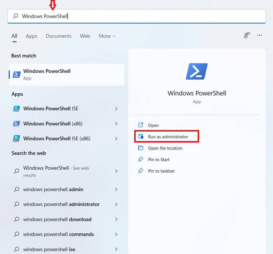The width and height of the screenshot is (273, 254).
Task: Open Windows PowerShell (x86) from Apps list
Action: 53,123
